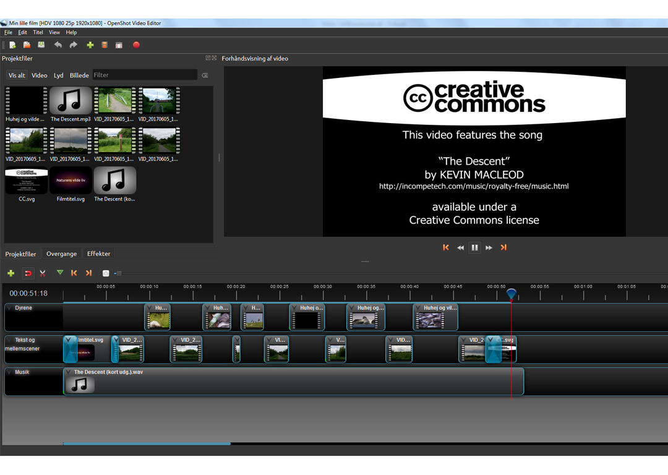Click the blue playhead marker on ruler
Viewport: 668px width, 475px height.
512,294
